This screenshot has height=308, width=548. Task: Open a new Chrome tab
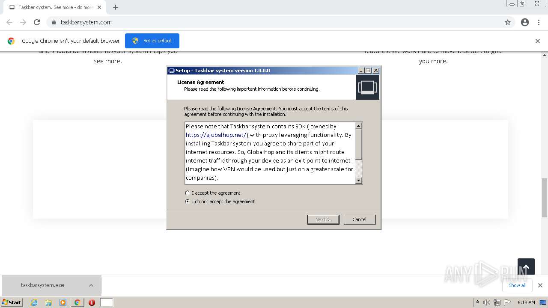tap(116, 7)
